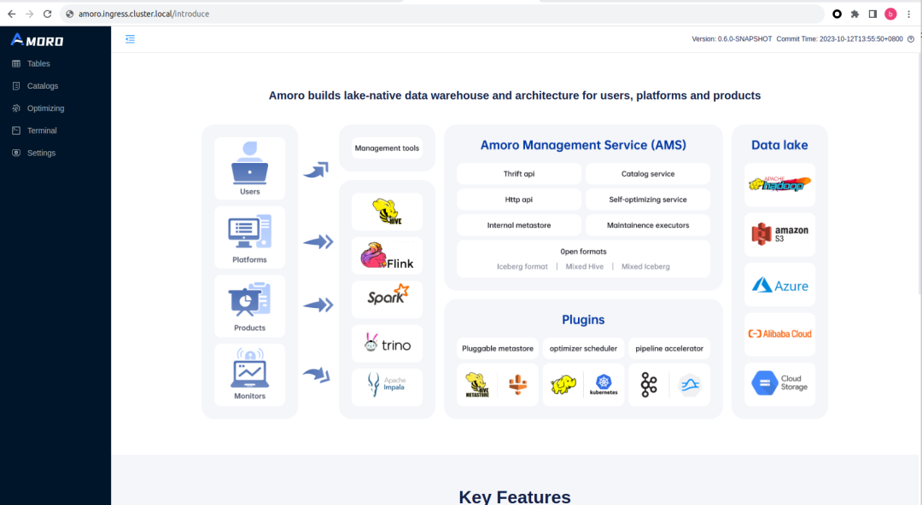The image size is (922, 505).
Task: Click the Http api box
Action: (519, 200)
